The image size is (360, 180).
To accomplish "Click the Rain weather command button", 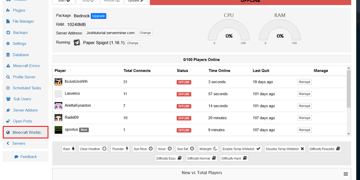I will coord(69,149).
